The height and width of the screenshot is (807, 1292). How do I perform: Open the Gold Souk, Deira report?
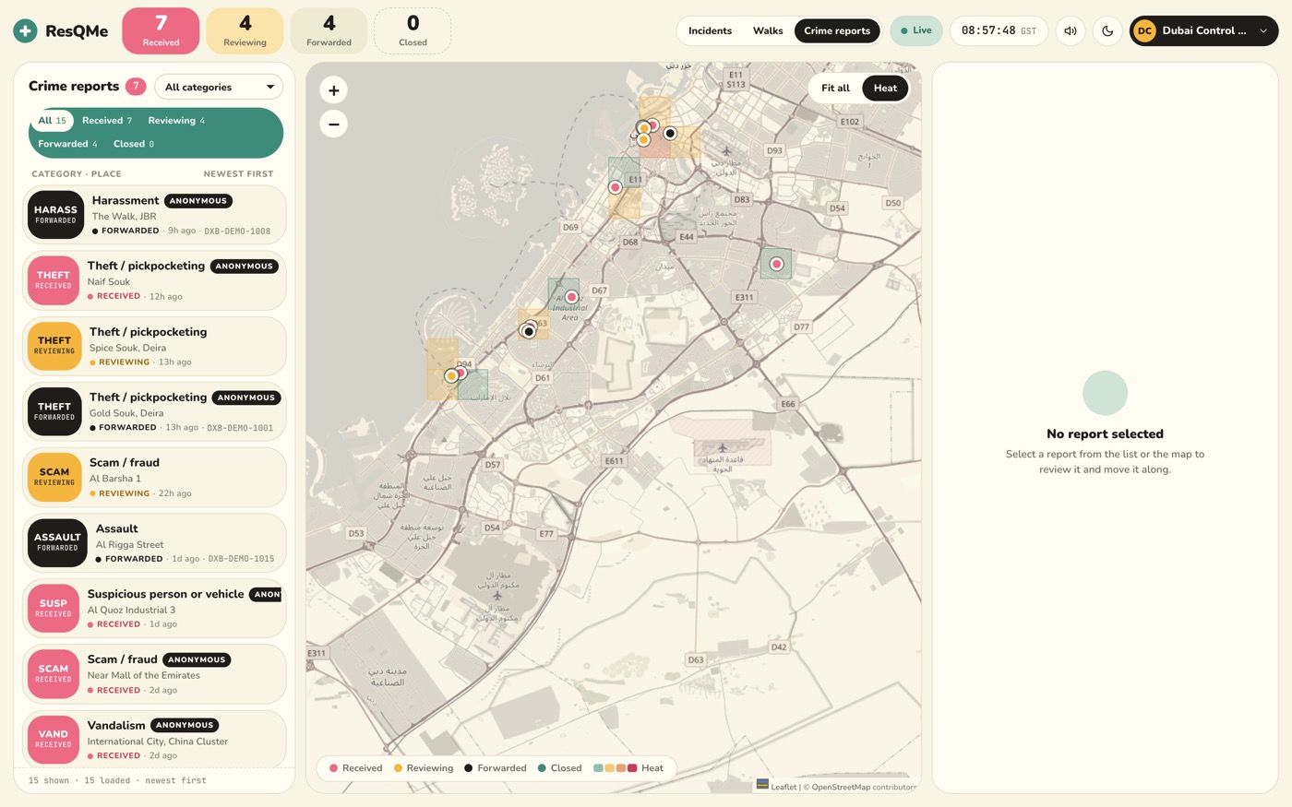coord(154,411)
